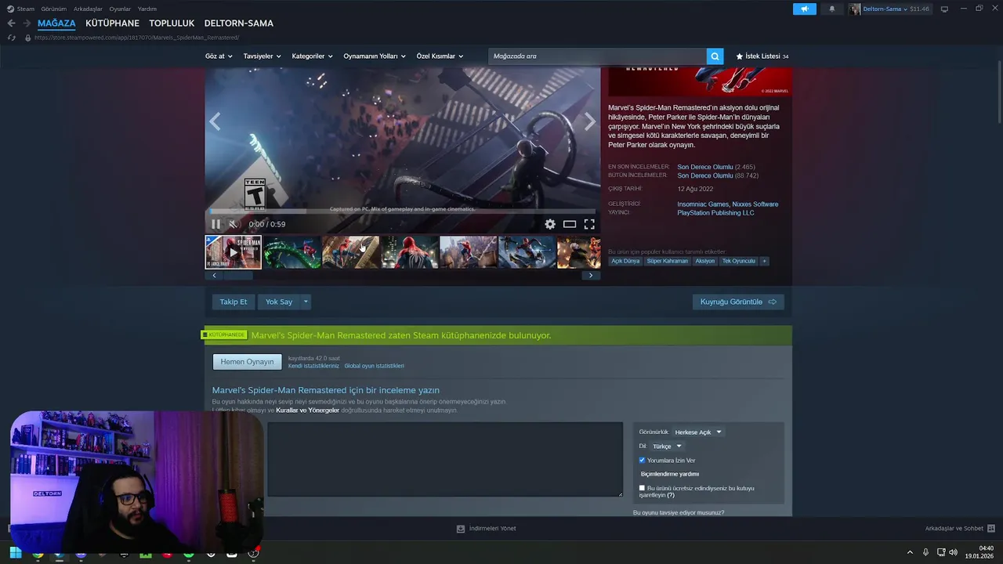Open Insomniac Games developer link

coord(703,204)
